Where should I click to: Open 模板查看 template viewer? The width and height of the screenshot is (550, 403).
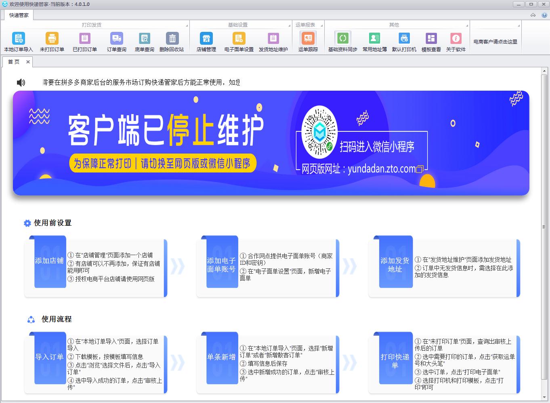[x=430, y=42]
